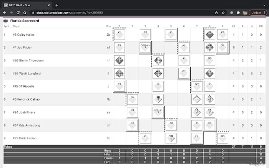Click the Errors summary row label
This screenshot has height=168, width=269.
108,158
